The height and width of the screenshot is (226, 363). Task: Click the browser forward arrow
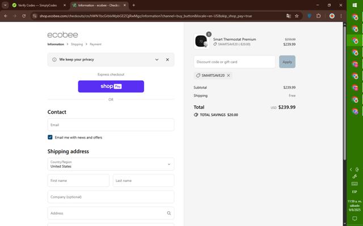tap(15, 16)
